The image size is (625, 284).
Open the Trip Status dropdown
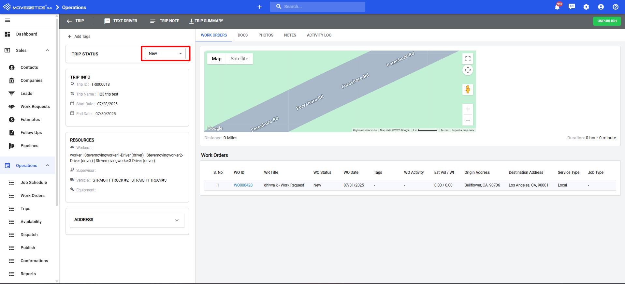tap(165, 53)
